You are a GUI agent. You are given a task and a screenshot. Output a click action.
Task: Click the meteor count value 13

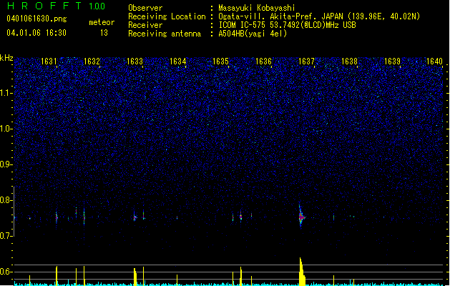pos(104,33)
